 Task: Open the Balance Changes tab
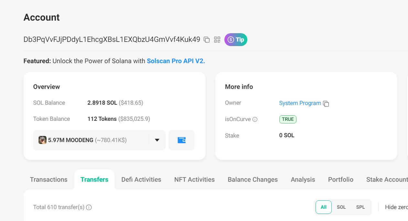252,179
